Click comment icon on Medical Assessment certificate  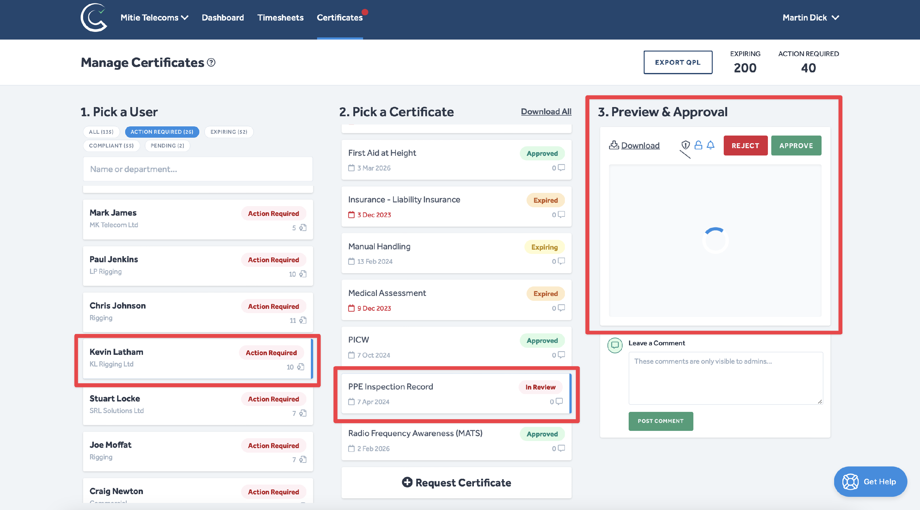[x=562, y=308]
